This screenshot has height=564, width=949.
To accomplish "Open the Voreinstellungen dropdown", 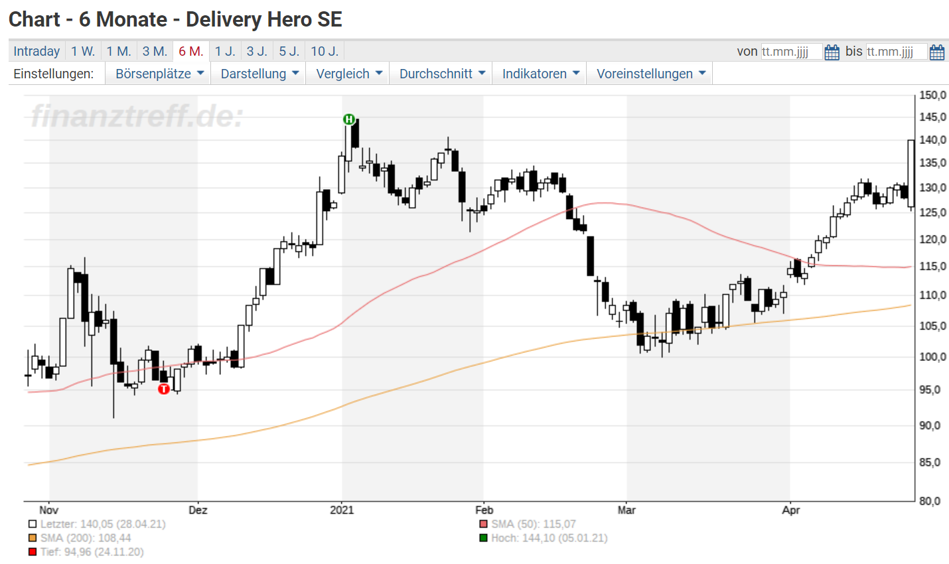I will [650, 74].
